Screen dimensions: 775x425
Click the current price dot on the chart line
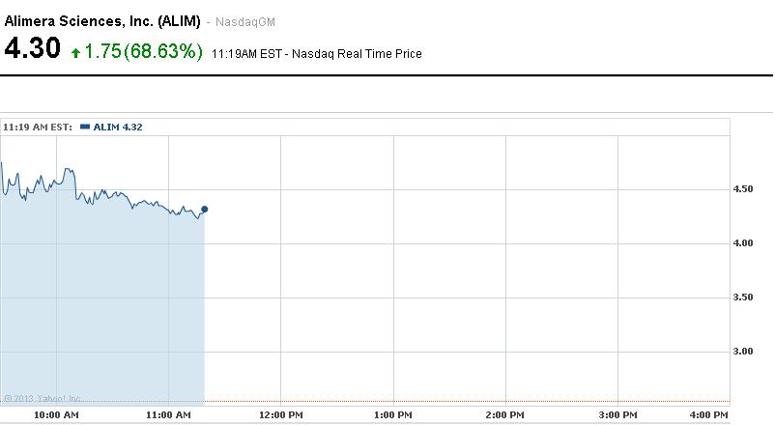pos(204,209)
